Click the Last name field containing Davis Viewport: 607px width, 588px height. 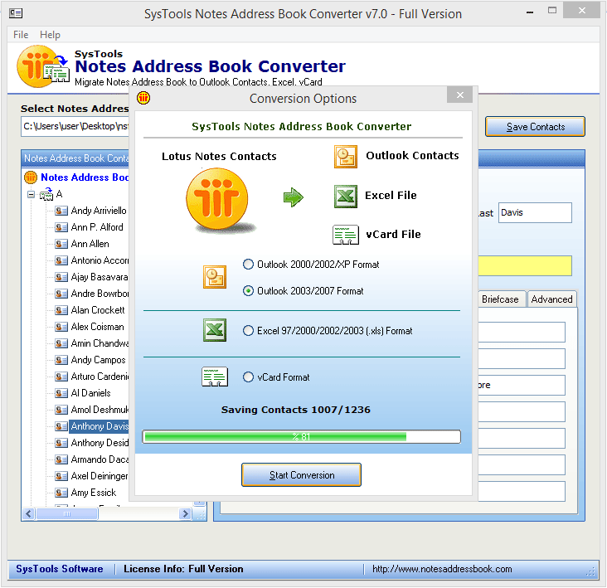pyautogui.click(x=535, y=212)
